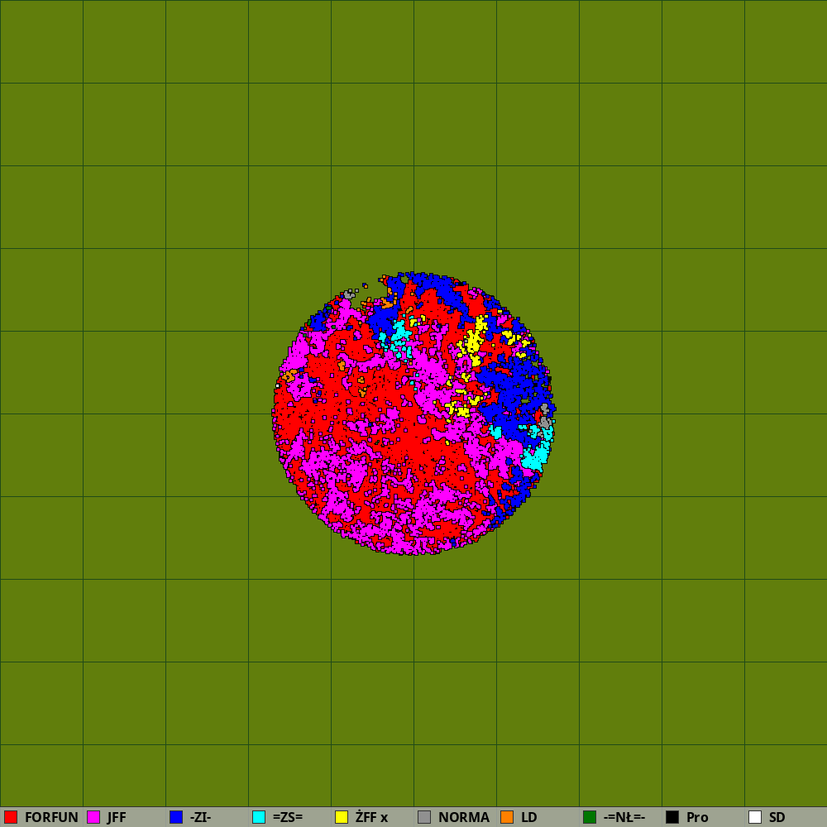
Task: Select the JFF legend label
Action: pos(117,818)
